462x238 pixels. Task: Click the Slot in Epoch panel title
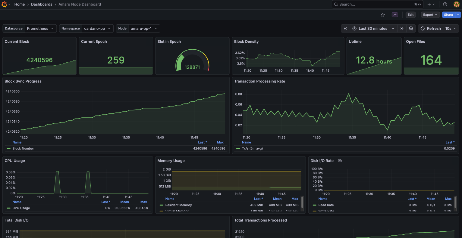coord(169,42)
